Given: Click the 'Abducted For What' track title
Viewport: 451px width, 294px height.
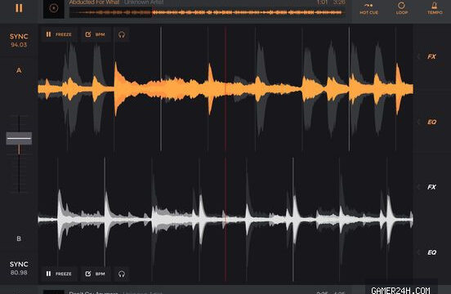Looking at the screenshot, I should 94,2.
